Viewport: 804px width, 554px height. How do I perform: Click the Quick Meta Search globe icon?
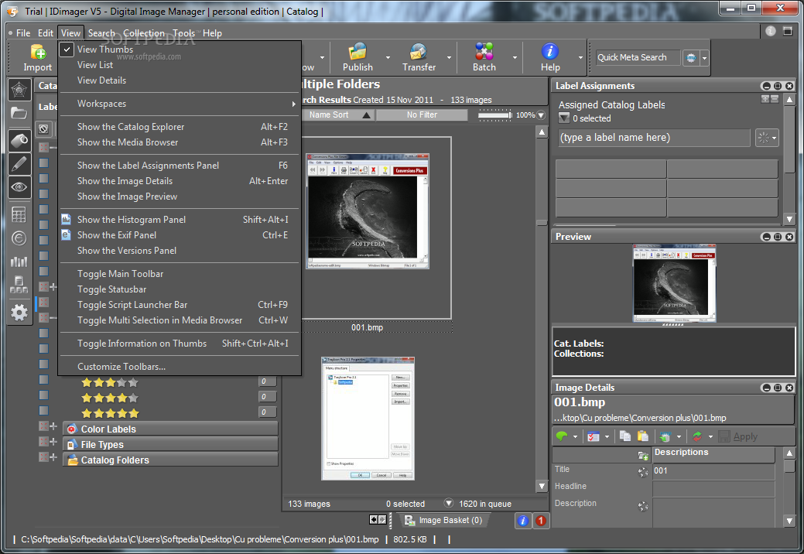[691, 58]
